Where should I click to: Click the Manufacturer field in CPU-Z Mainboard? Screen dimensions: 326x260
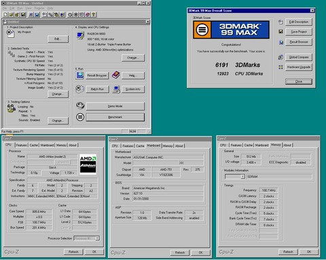(168, 157)
